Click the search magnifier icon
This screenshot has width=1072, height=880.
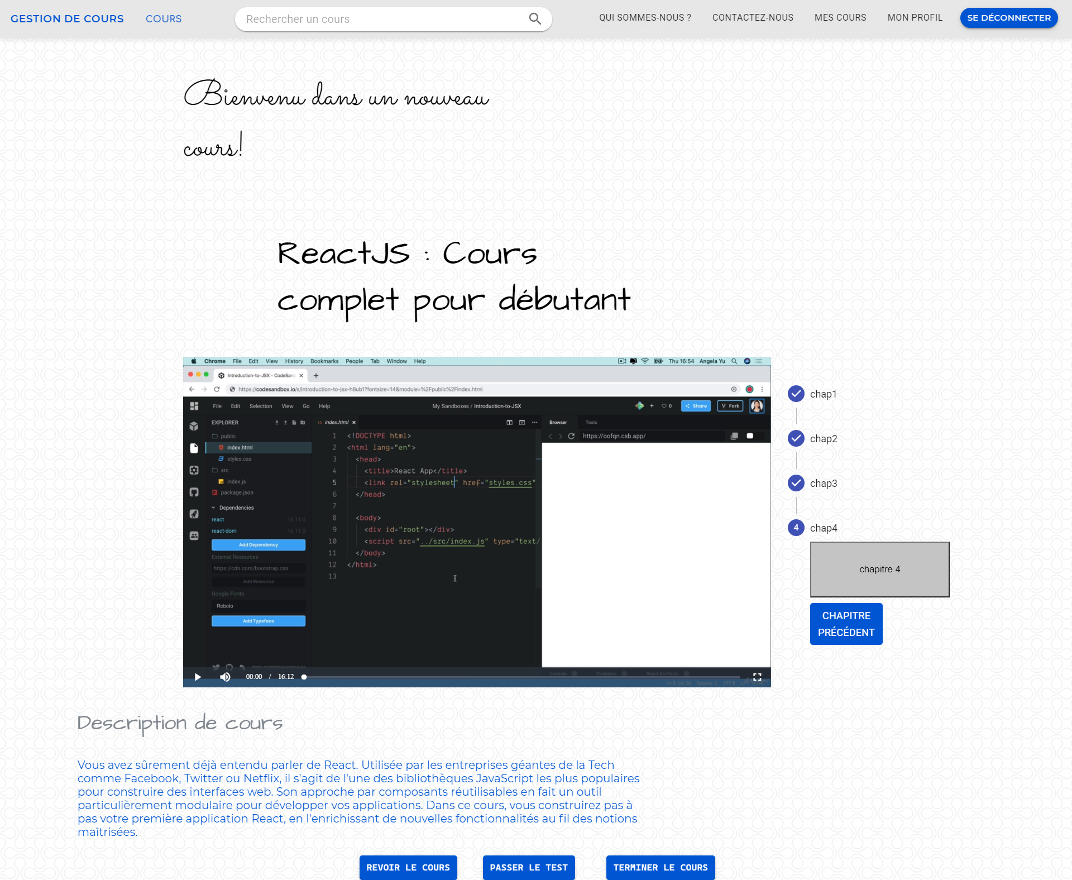coord(534,18)
